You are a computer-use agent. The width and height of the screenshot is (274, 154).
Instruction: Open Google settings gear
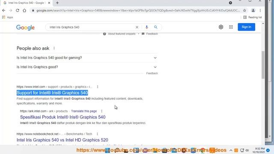(221, 27)
